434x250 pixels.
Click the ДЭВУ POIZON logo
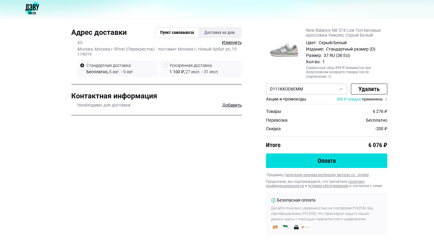click(32, 9)
